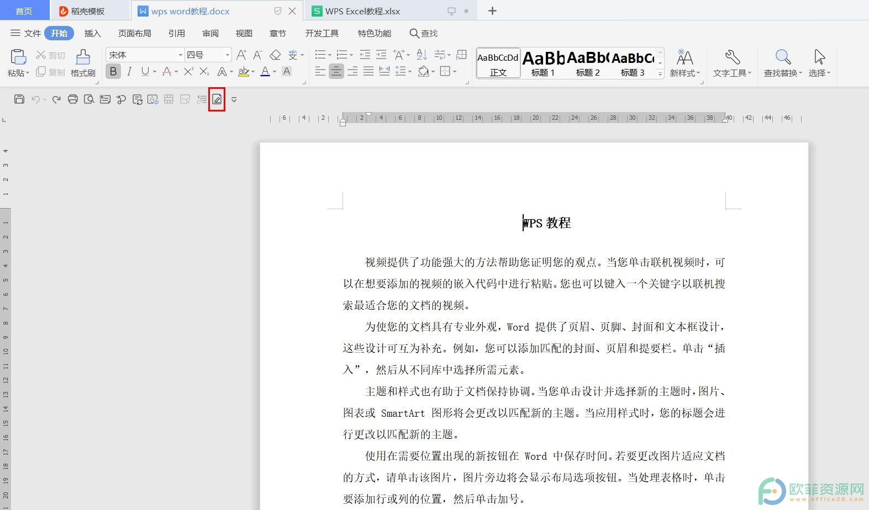869x510 pixels.
Task: Click the subscript X₂ icon
Action: pyautogui.click(x=204, y=71)
